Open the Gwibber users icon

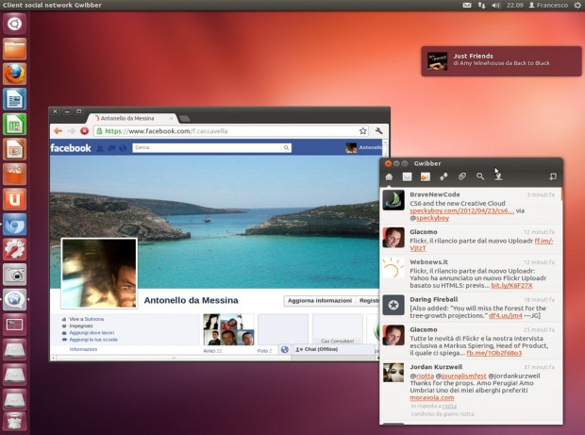(x=498, y=176)
